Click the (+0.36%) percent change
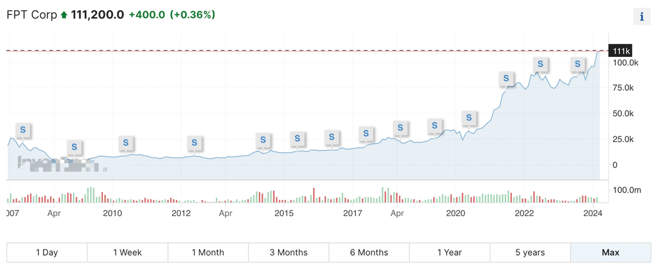 (192, 15)
